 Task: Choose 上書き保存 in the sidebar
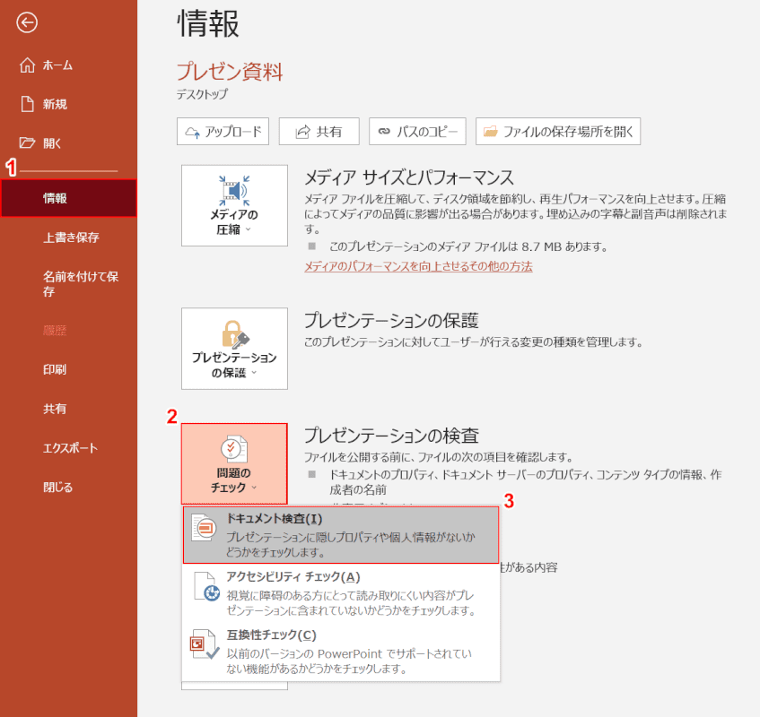[68, 238]
